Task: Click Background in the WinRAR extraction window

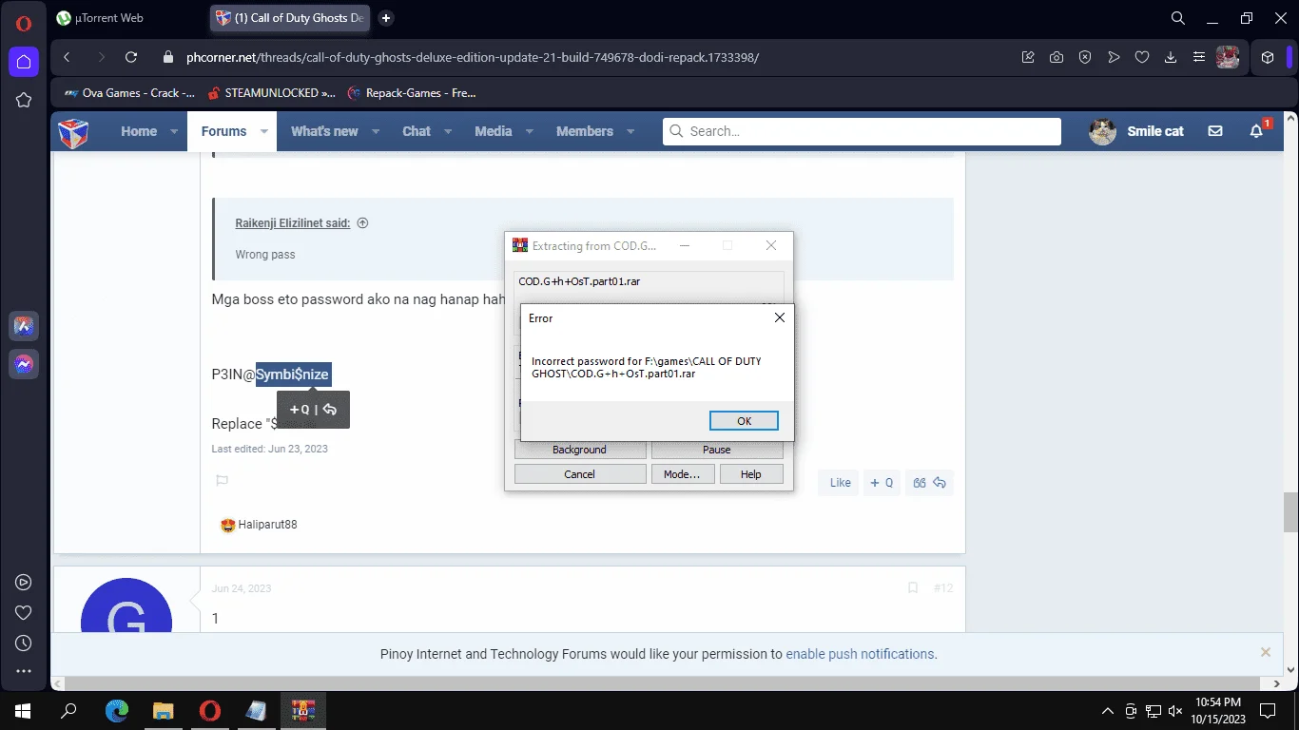Action: [580, 450]
